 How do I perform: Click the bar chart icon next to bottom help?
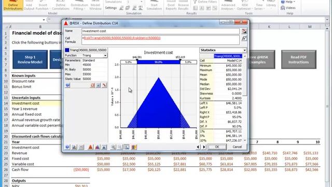tap(74, 147)
